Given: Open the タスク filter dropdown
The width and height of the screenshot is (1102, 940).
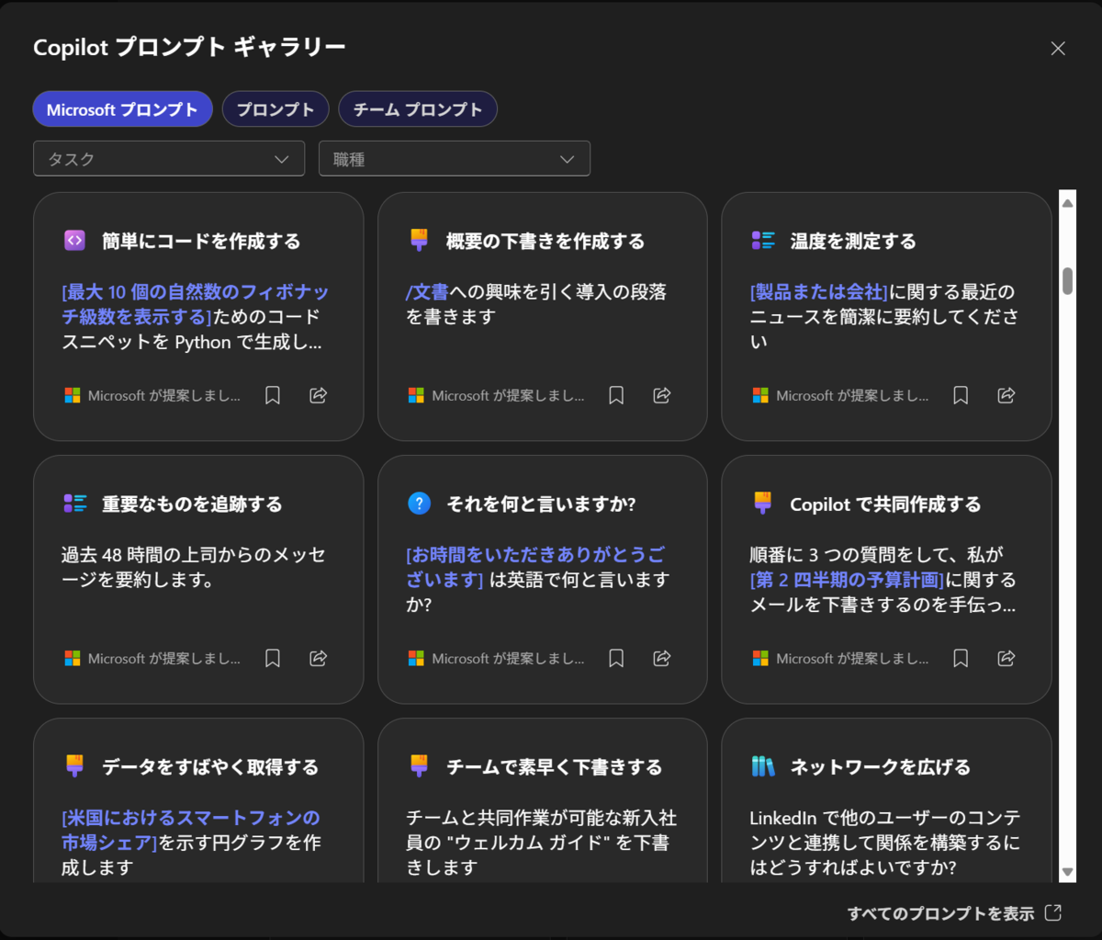Looking at the screenshot, I should [169, 158].
